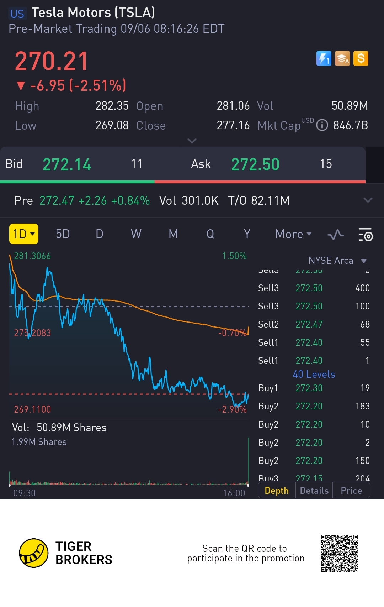Screen dimensions: 384x607
Task: Tap Buy2 row with 150 shares
Action: 314,461
